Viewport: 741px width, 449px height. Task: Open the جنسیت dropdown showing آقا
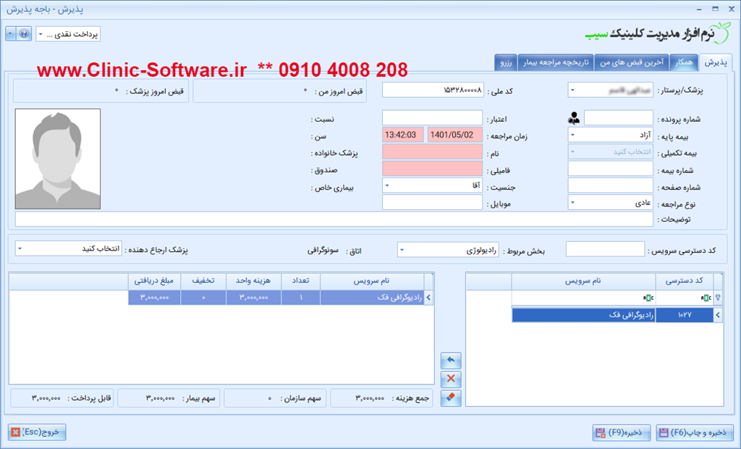386,185
